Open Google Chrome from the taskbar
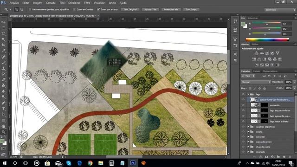 90,163
